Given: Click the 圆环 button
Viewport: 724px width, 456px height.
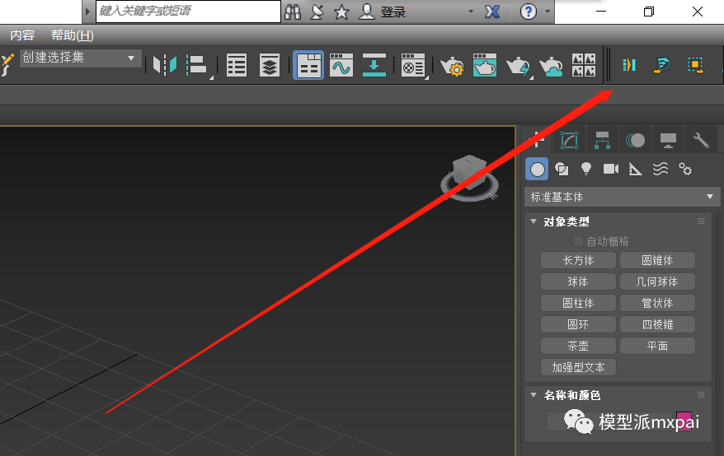Looking at the screenshot, I should tap(578, 324).
